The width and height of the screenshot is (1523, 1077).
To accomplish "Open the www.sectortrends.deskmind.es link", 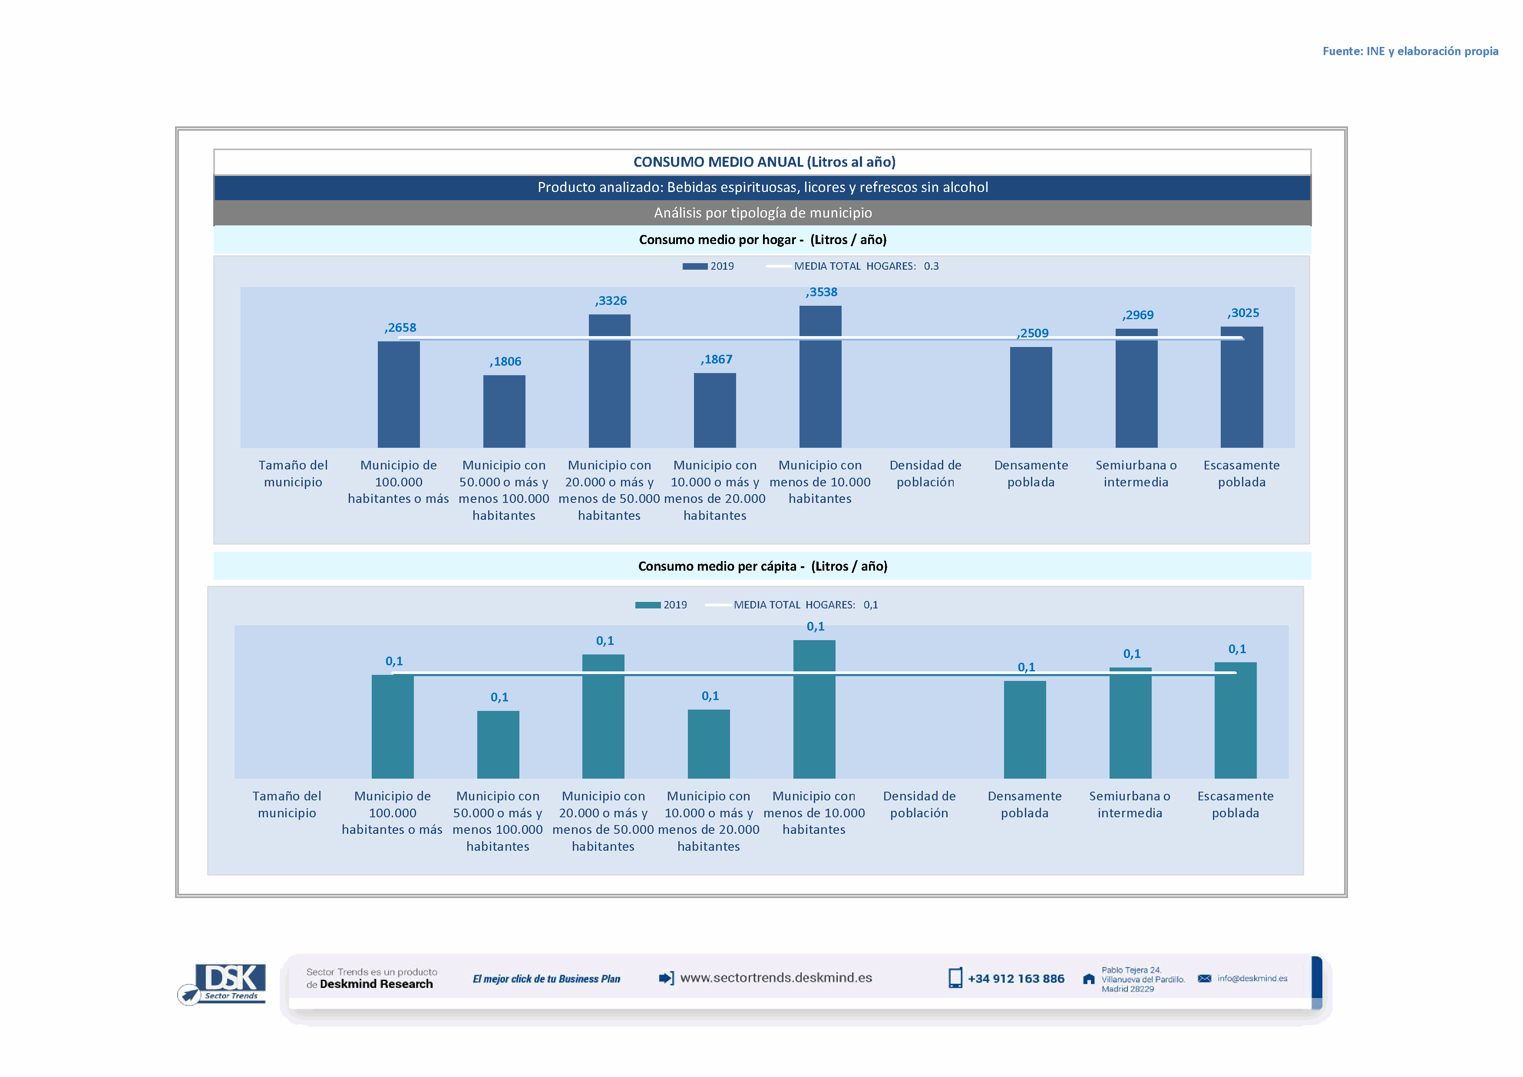I will [776, 978].
